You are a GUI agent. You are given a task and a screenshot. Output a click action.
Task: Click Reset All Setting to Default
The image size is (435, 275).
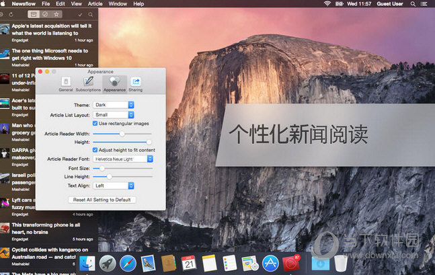point(102,200)
